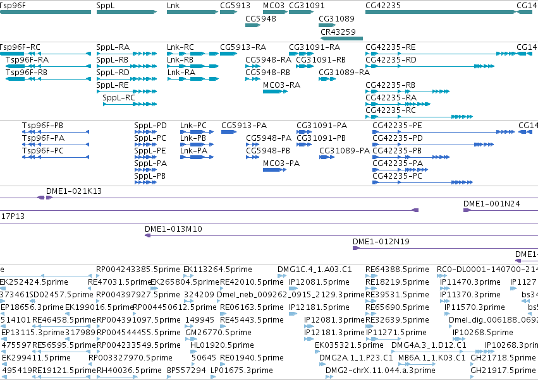Click transcript CG42235-RE label

coord(391,47)
